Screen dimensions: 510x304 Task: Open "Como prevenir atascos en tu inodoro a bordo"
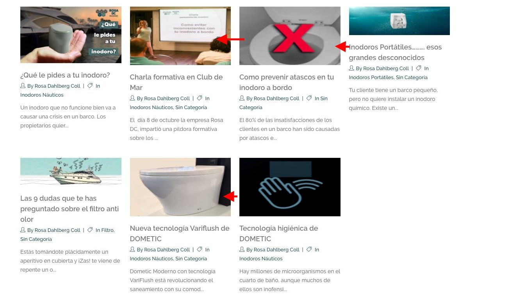[x=287, y=82]
